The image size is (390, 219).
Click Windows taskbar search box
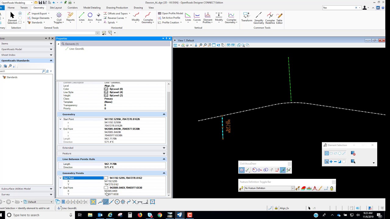[x=40, y=215]
